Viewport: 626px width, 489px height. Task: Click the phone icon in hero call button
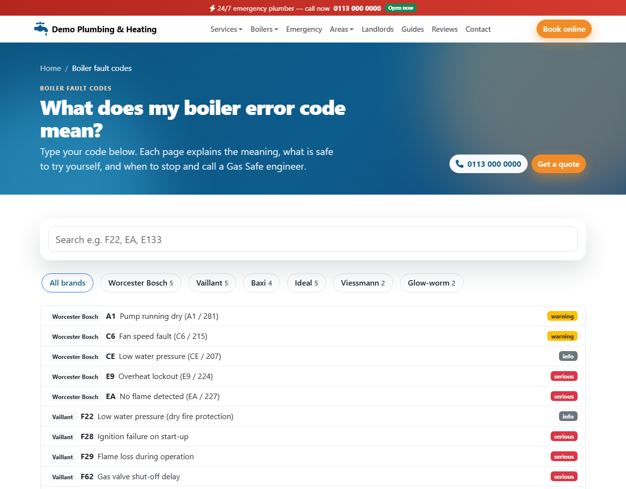[x=460, y=164]
